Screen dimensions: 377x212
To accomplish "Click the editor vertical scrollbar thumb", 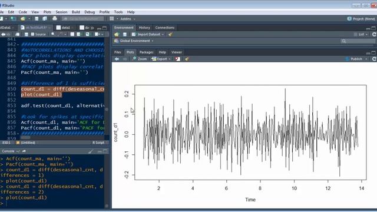I will pyautogui.click(x=107, y=110).
